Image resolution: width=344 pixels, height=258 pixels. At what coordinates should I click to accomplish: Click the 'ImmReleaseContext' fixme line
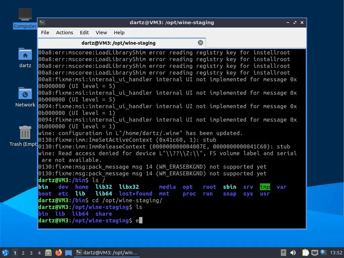[x=164, y=146]
